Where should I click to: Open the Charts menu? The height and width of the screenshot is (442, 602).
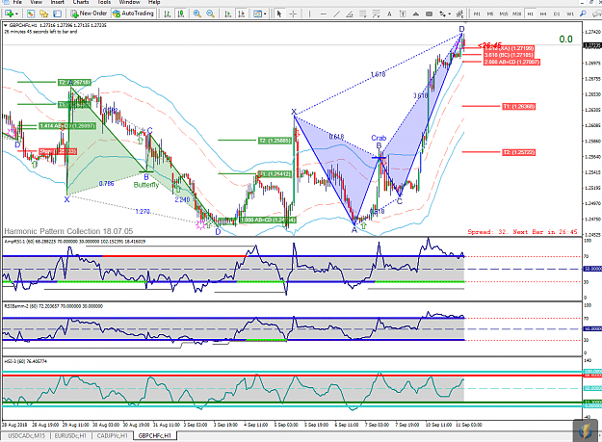(x=81, y=2)
